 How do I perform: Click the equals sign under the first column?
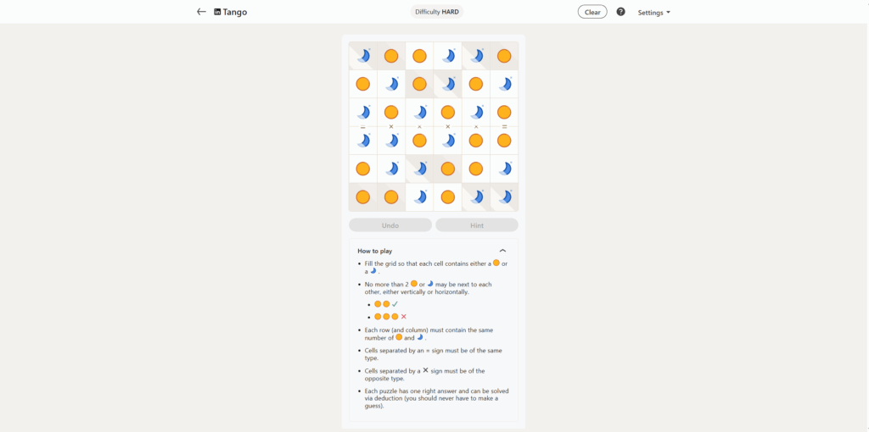click(x=363, y=126)
